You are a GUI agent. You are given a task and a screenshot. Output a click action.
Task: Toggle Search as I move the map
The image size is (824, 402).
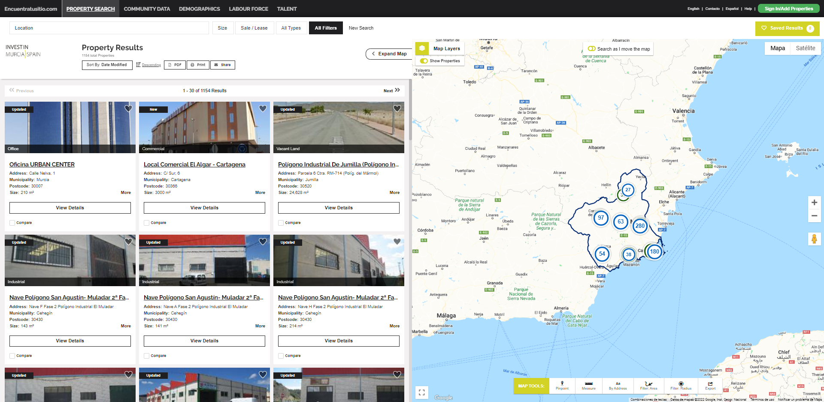pyautogui.click(x=591, y=49)
